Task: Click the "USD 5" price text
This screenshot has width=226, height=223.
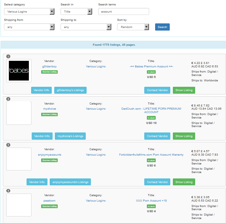Action: (151, 77)
